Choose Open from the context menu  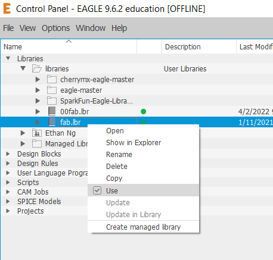143,131
